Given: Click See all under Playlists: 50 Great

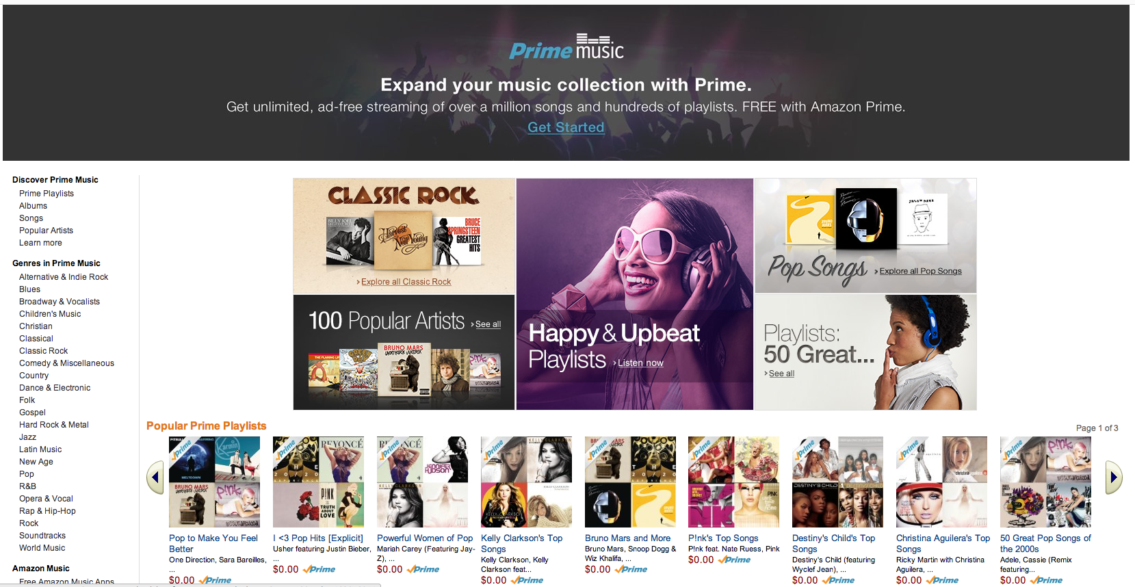Looking at the screenshot, I should (x=781, y=374).
